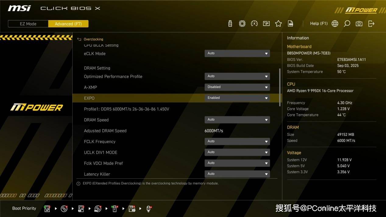Take a screenshot with the camera icon
Viewport: 386px width, 217px height.
pyautogui.click(x=359, y=23)
